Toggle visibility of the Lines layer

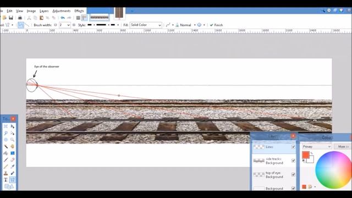[293, 147]
